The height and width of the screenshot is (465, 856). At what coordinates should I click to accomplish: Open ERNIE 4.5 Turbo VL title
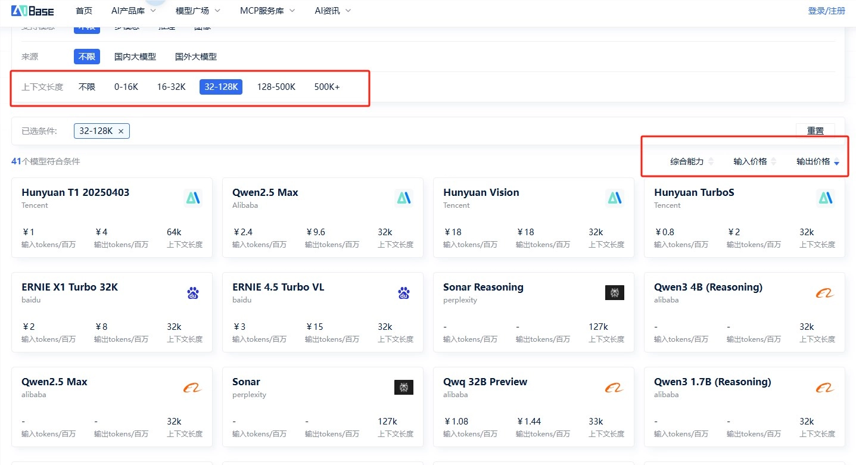click(278, 287)
